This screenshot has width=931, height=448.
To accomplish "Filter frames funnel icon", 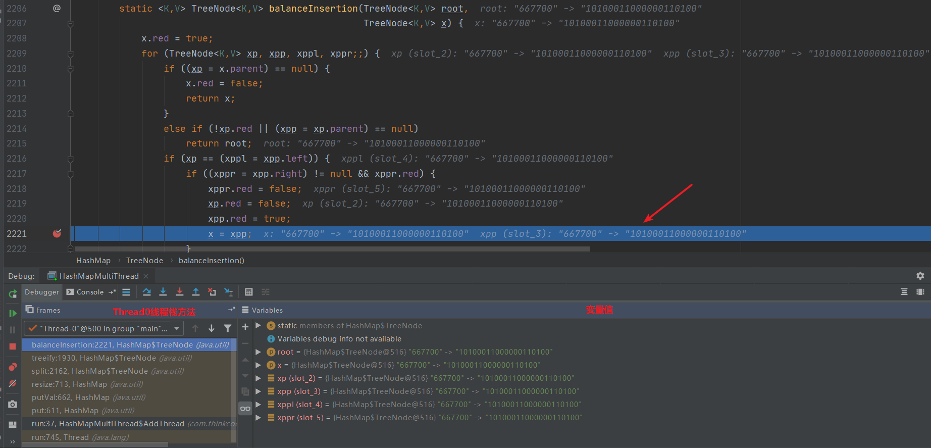I will coord(228,328).
